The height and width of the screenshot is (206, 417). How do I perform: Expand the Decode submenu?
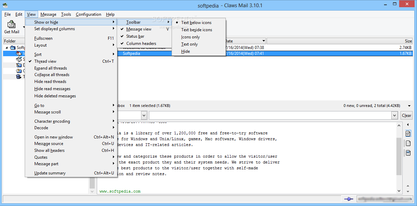point(71,128)
